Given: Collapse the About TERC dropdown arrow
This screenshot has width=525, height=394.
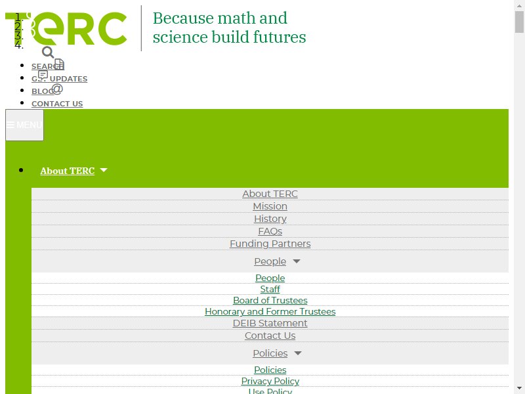Looking at the screenshot, I should 104,170.
